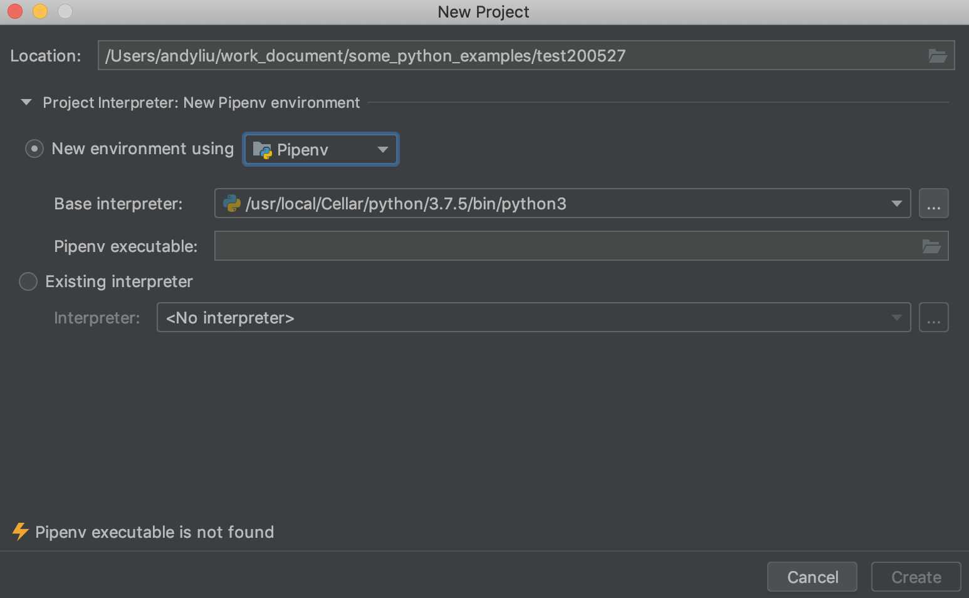Click the folder icon in Pipenv executable field
This screenshot has height=598, width=969.
tap(931, 246)
